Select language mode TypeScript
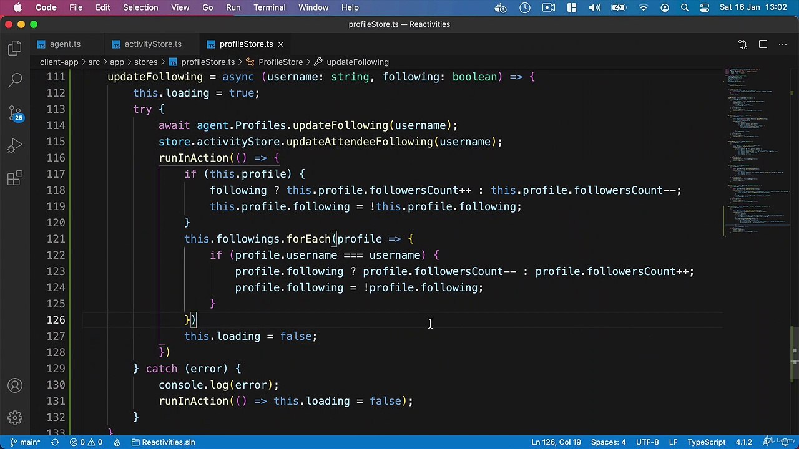Screen dimensions: 799x449 coord(706,442)
